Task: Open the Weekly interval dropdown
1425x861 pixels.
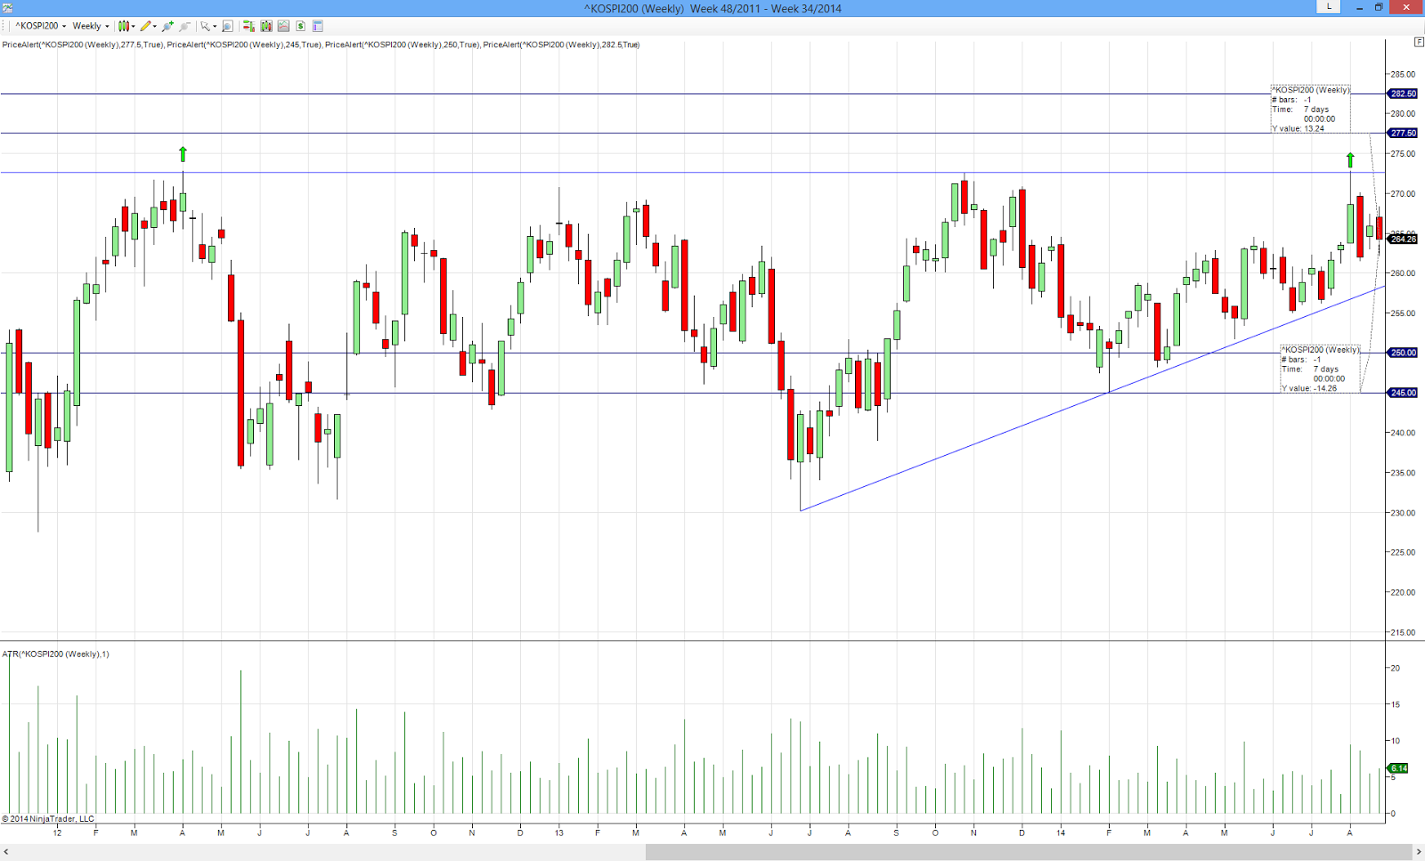Action: click(x=91, y=26)
